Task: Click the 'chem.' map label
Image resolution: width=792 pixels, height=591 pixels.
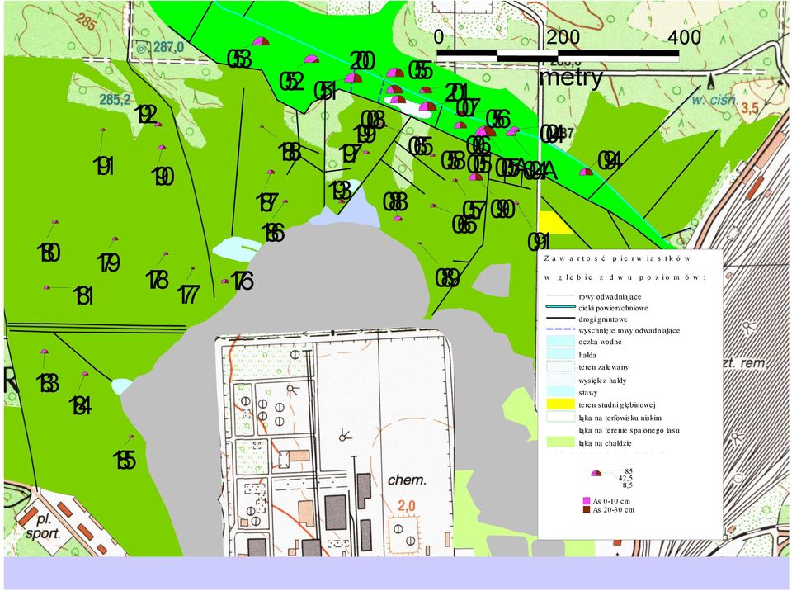Action: (407, 480)
